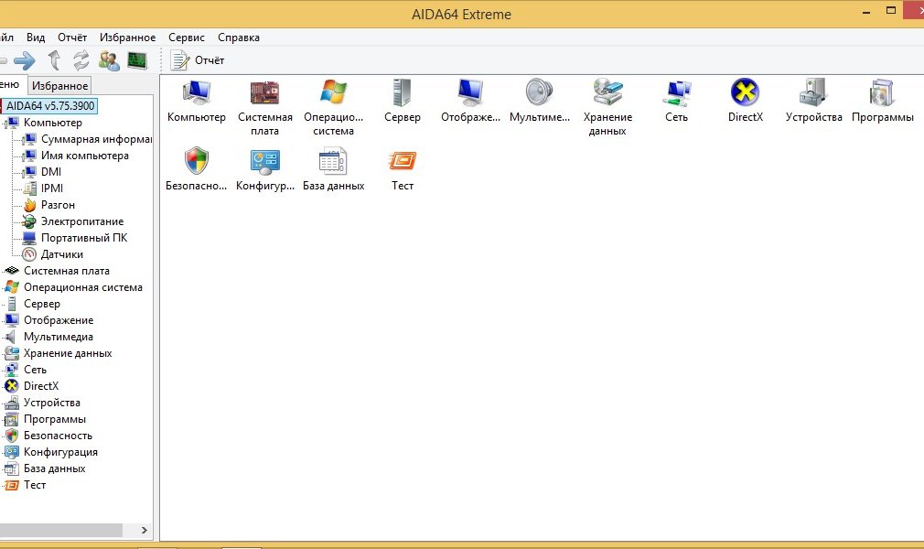Minimize the AIDA64 Extreme window
Viewport: 924px width, 549px height.
click(x=866, y=12)
